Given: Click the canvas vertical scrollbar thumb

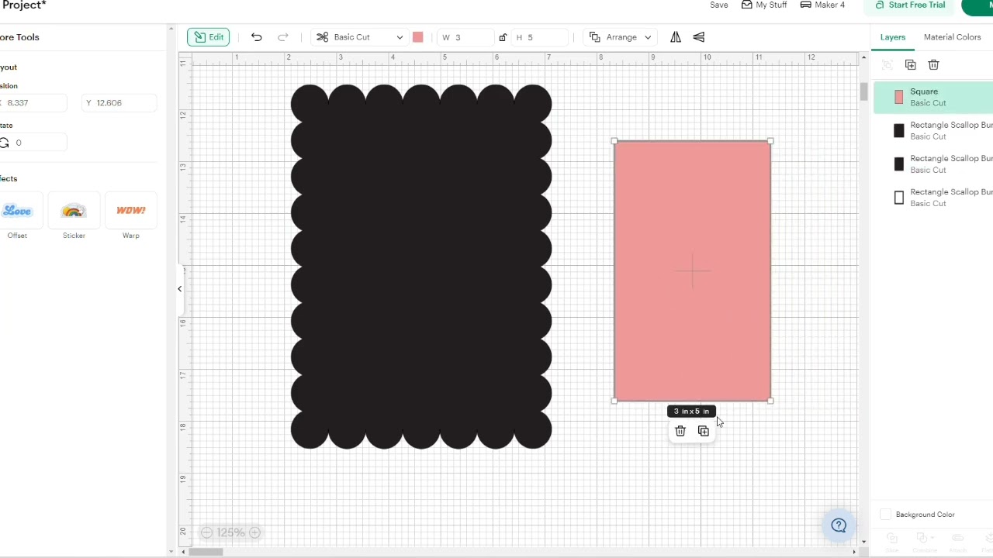Looking at the screenshot, I should [x=863, y=91].
